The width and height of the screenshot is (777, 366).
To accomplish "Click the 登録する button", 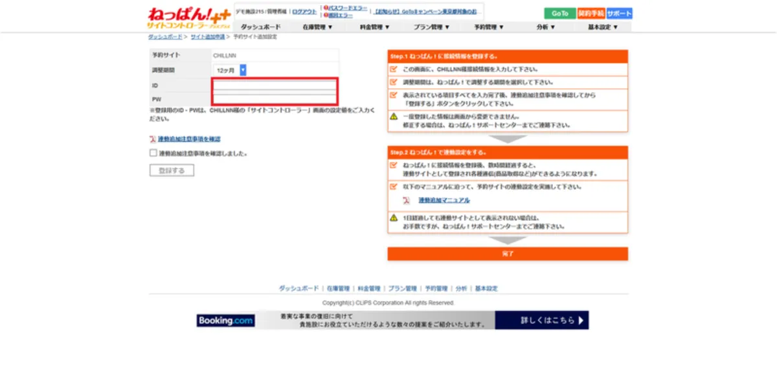I will 172,170.
